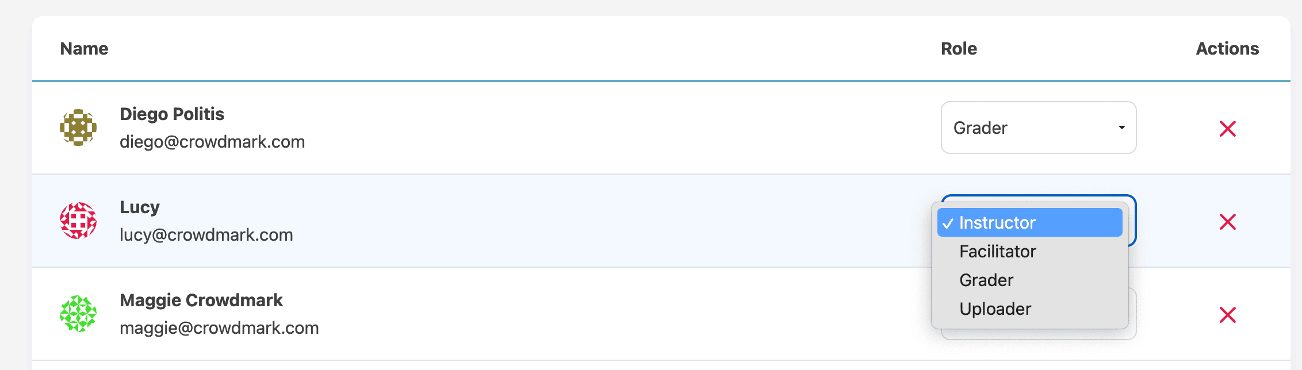
Task: Click the name Lucy in the table
Action: (140, 207)
